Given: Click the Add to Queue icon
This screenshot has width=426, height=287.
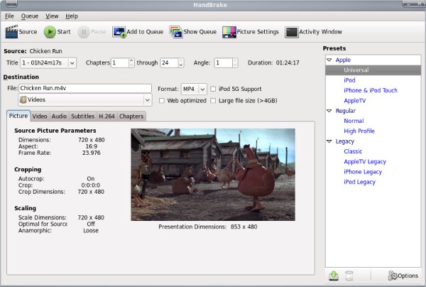Looking at the screenshot, I should click(119, 31).
